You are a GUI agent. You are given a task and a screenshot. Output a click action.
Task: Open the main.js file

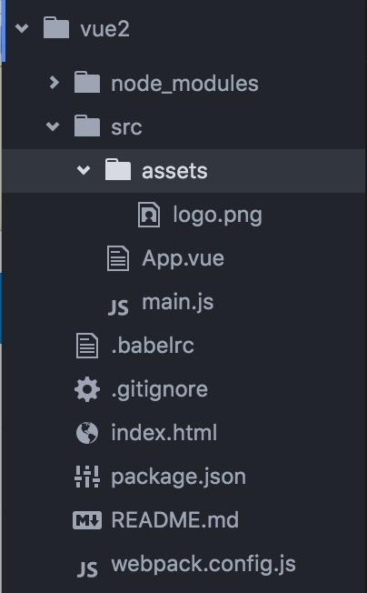(178, 303)
